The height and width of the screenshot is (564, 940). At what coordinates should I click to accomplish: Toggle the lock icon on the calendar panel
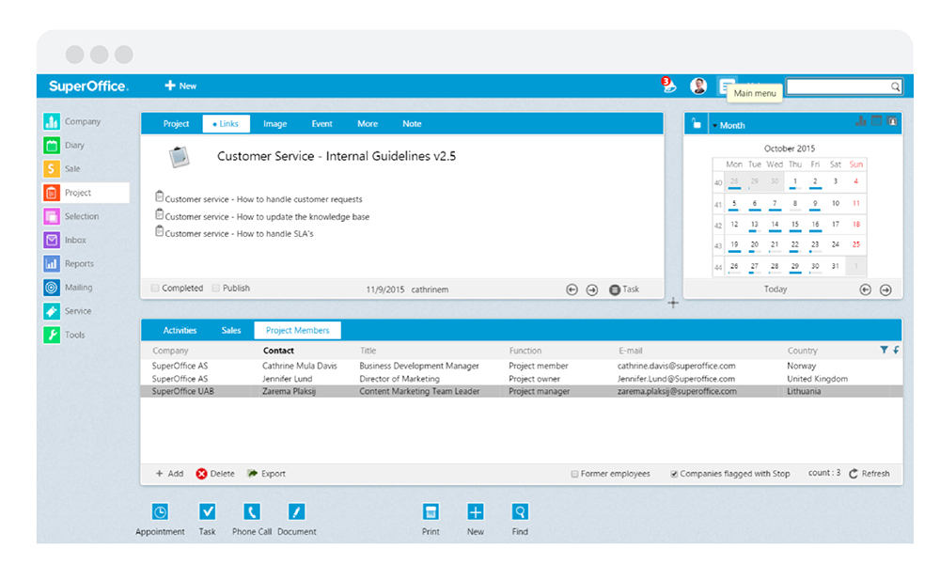pos(696,124)
